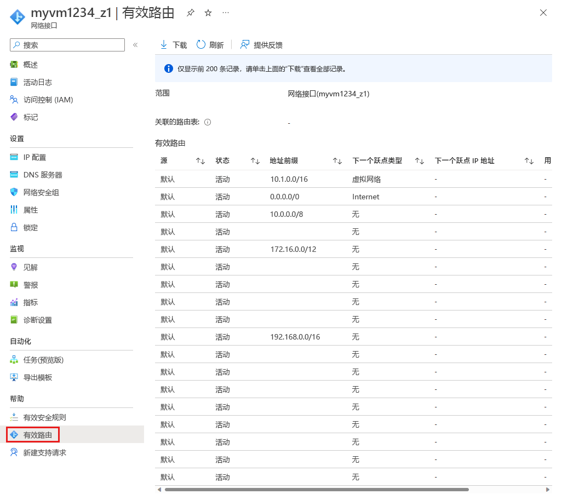This screenshot has width=562, height=500.
Task: Click the 属性 properties icon
Action: (x=14, y=210)
